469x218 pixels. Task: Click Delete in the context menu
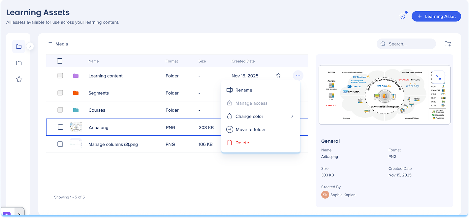pos(242,143)
